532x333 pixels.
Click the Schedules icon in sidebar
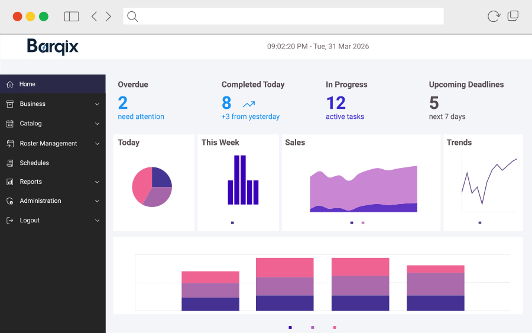pyautogui.click(x=9, y=163)
